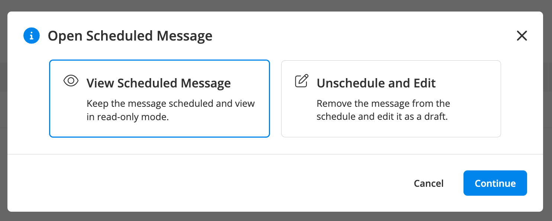Click the horizontal divider line above the footer
This screenshot has width=552, height=221.
(275, 154)
